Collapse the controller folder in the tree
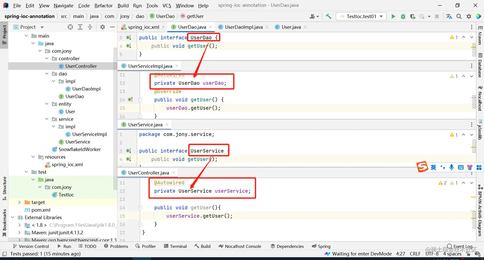 [47, 59]
